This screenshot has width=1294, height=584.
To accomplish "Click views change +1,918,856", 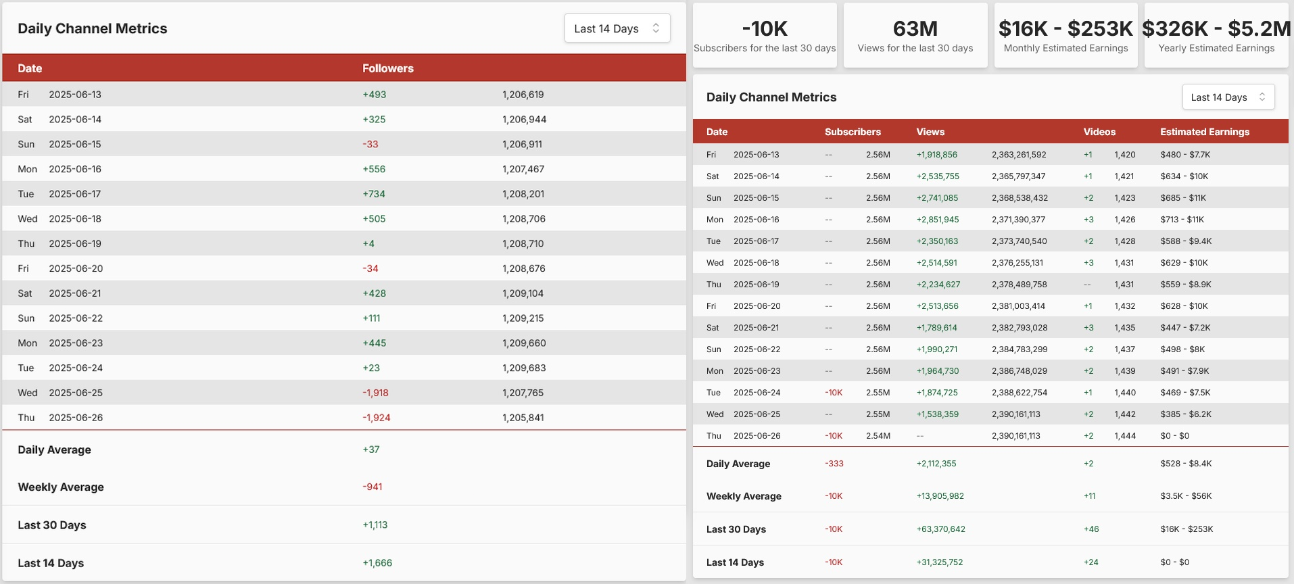I will coord(936,155).
